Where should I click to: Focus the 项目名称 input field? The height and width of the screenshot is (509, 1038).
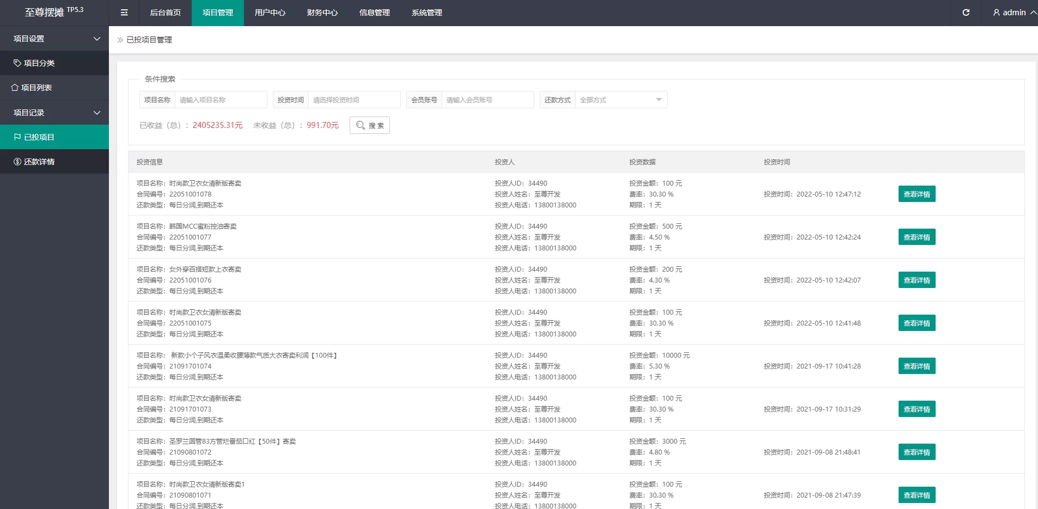tap(221, 100)
